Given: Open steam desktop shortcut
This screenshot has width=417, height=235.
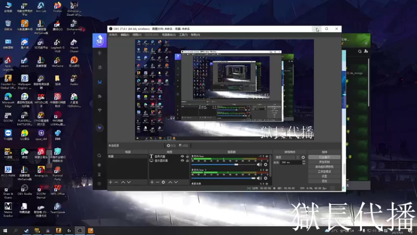Looking at the screenshot, I should click(24, 62).
